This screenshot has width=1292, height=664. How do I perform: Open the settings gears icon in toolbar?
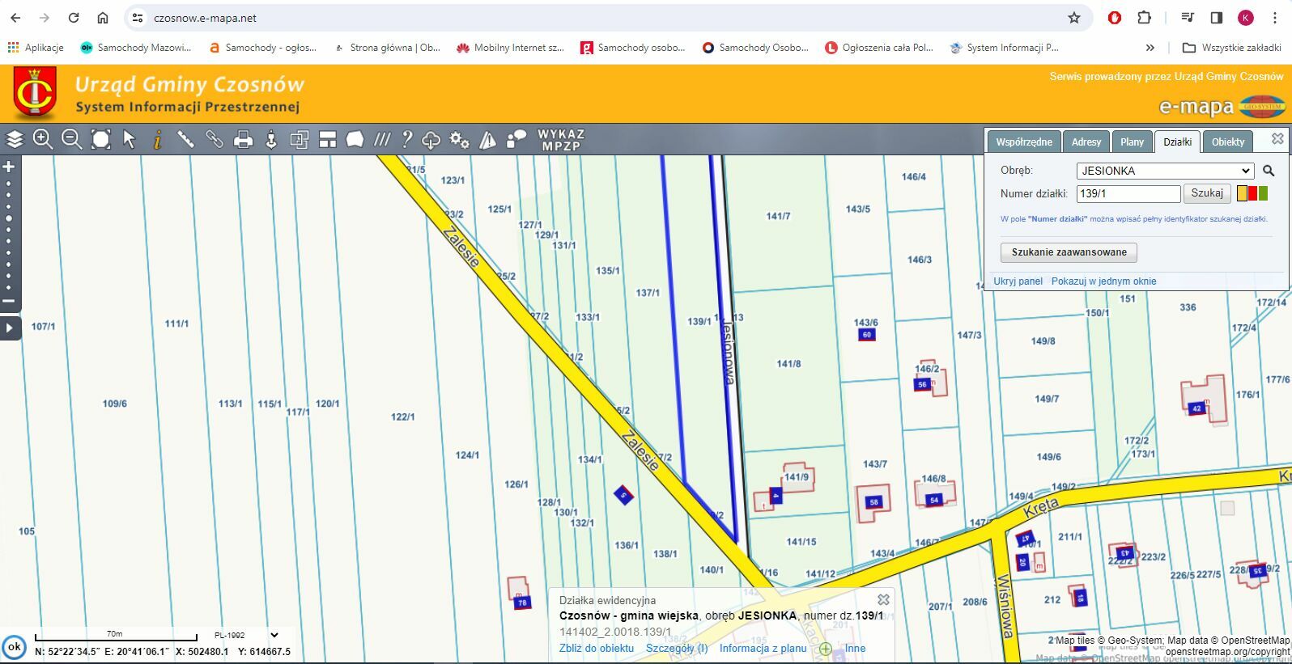(x=459, y=140)
